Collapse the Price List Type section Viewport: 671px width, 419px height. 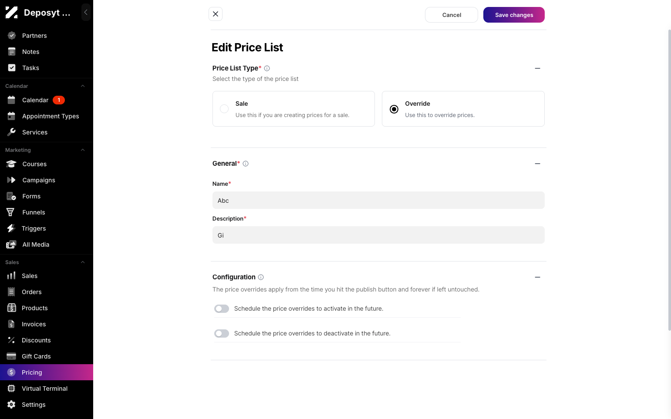(x=537, y=68)
